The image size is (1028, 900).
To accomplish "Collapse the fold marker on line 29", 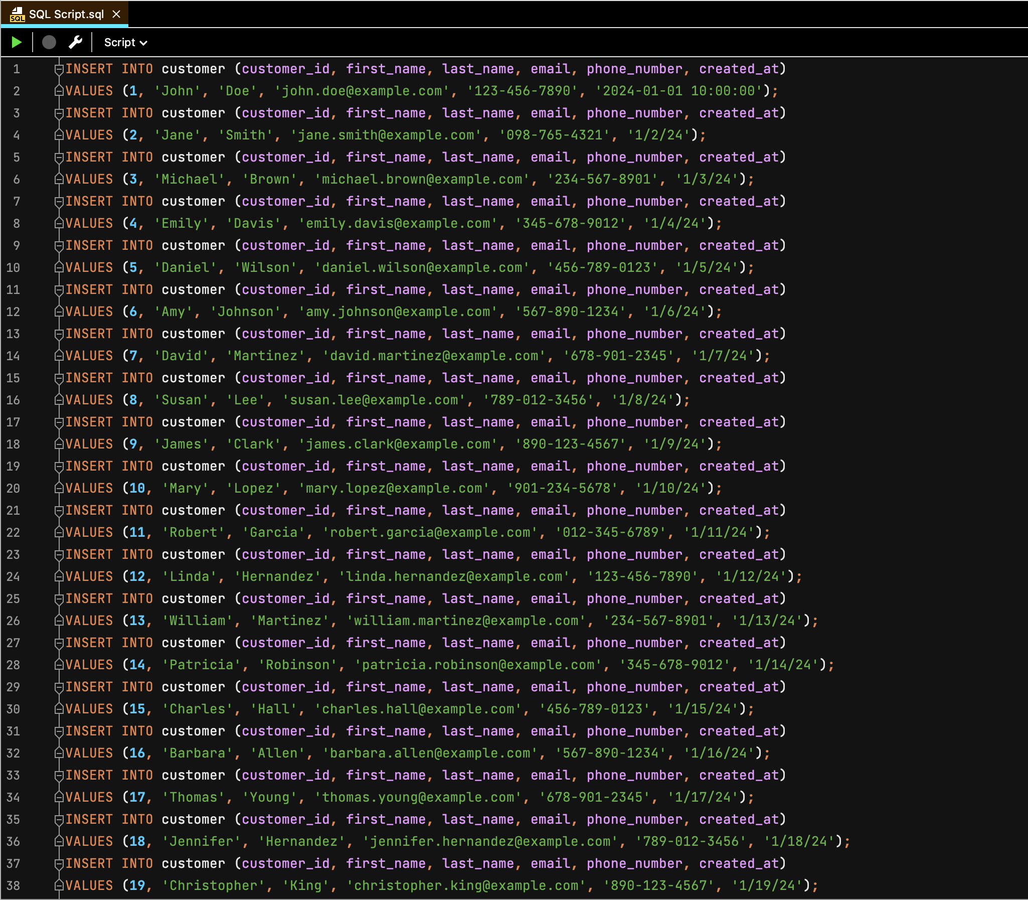I will [x=59, y=688].
